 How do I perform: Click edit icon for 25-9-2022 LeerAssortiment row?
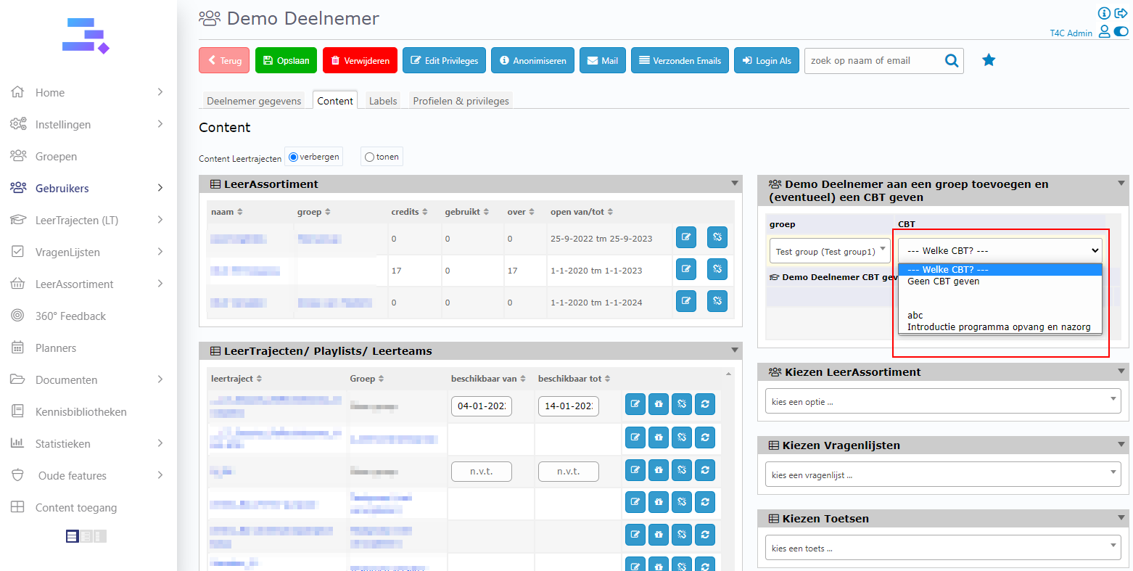tap(686, 237)
